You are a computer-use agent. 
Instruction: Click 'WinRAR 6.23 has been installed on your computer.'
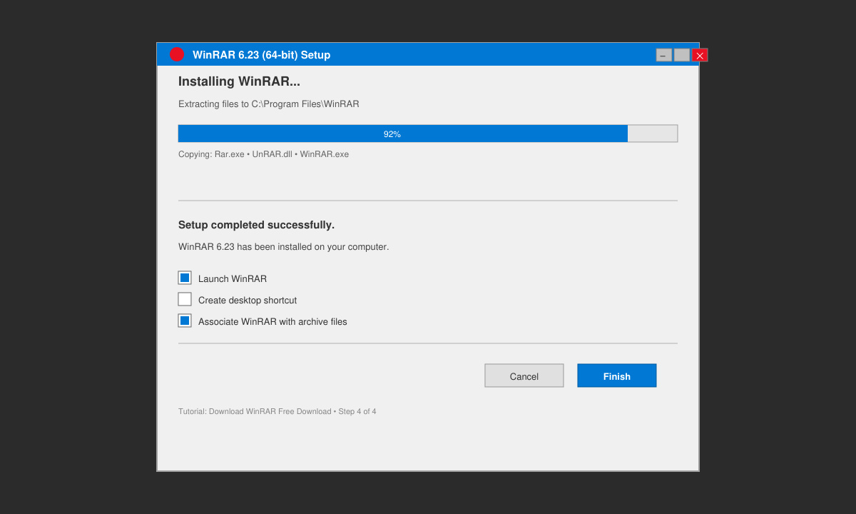click(284, 247)
